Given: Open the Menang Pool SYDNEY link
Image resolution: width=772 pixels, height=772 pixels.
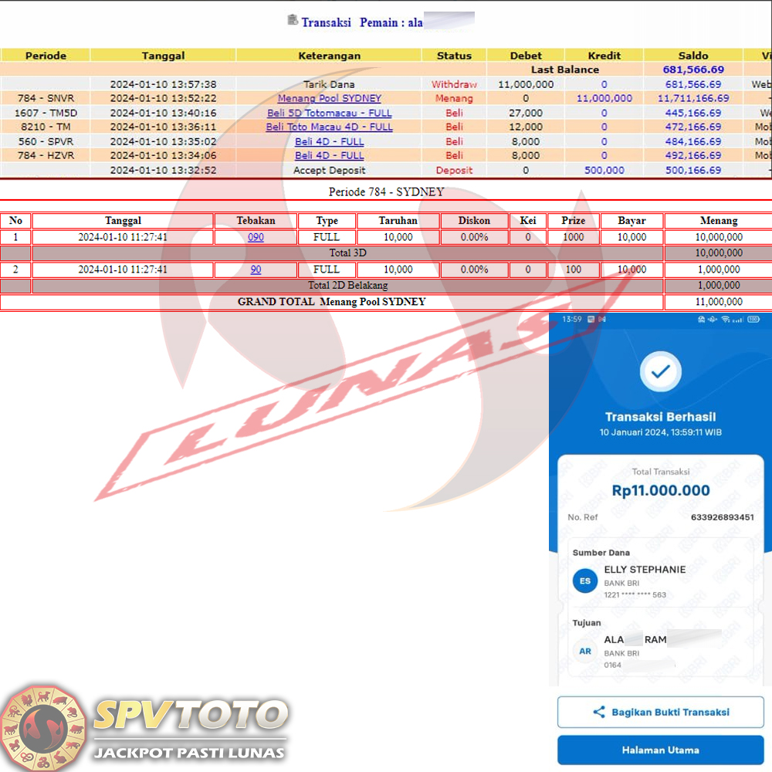Looking at the screenshot, I should coord(329,99).
